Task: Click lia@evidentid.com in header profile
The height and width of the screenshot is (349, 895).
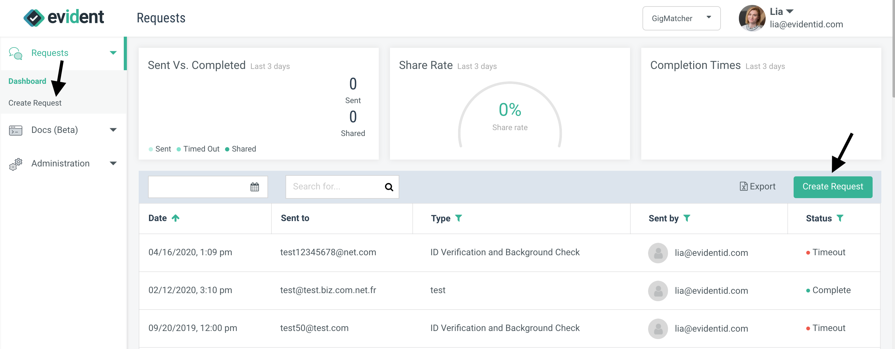Action: [x=806, y=25]
